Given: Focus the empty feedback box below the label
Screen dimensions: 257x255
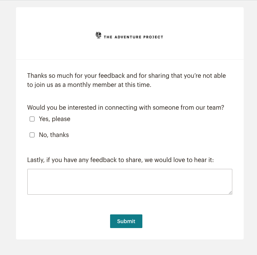Looking at the screenshot, I should point(130,182).
